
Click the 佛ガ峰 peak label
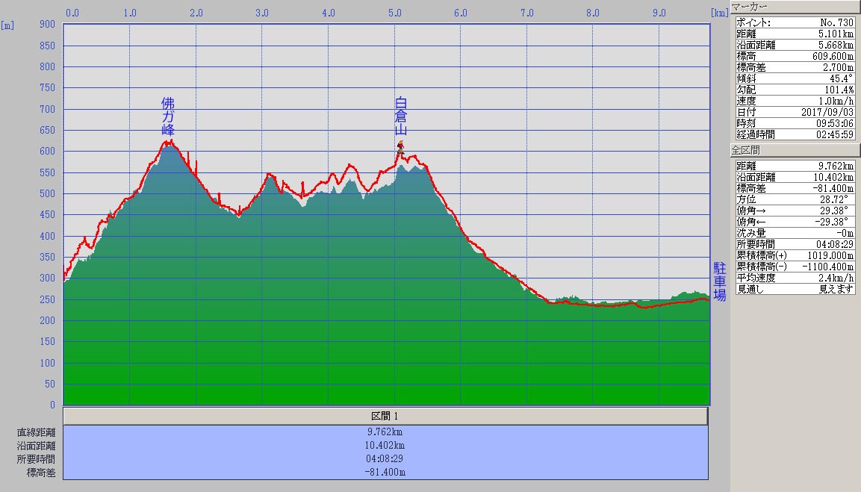168,116
